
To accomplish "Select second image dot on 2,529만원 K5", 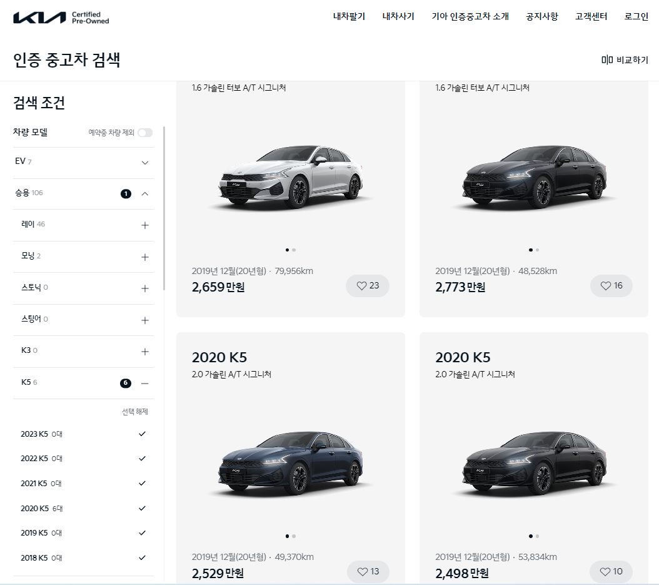I will tap(294, 536).
